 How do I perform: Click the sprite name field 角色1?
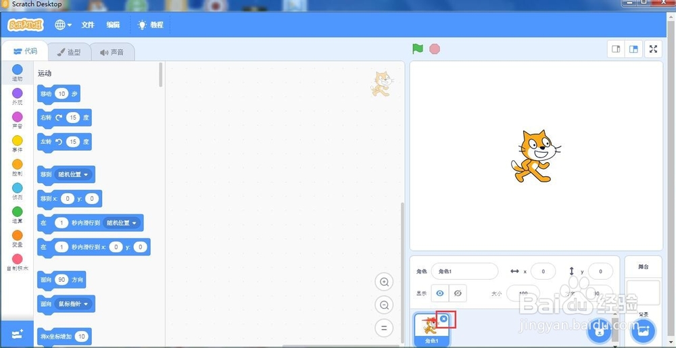point(465,272)
